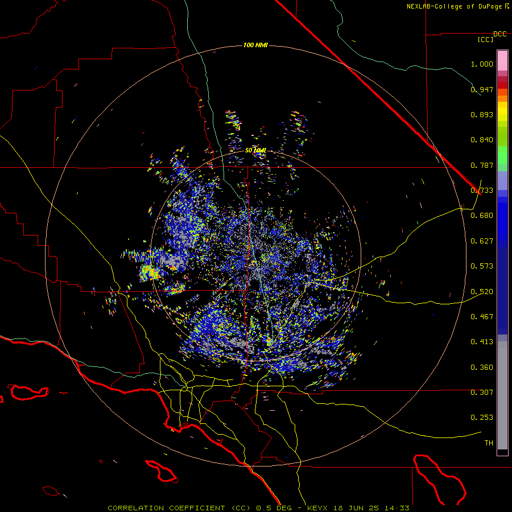Screen dimensions: 512x512
Task: Select the 0.467 scale value
Action: [482, 316]
